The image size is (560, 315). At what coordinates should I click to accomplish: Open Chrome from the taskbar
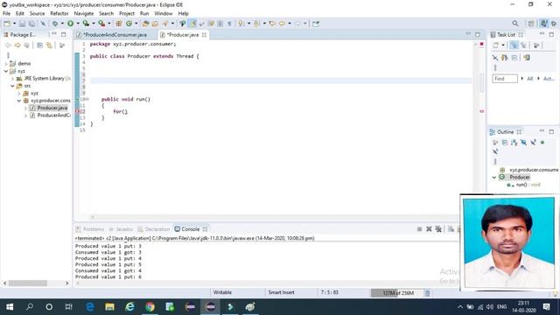[x=150, y=307]
